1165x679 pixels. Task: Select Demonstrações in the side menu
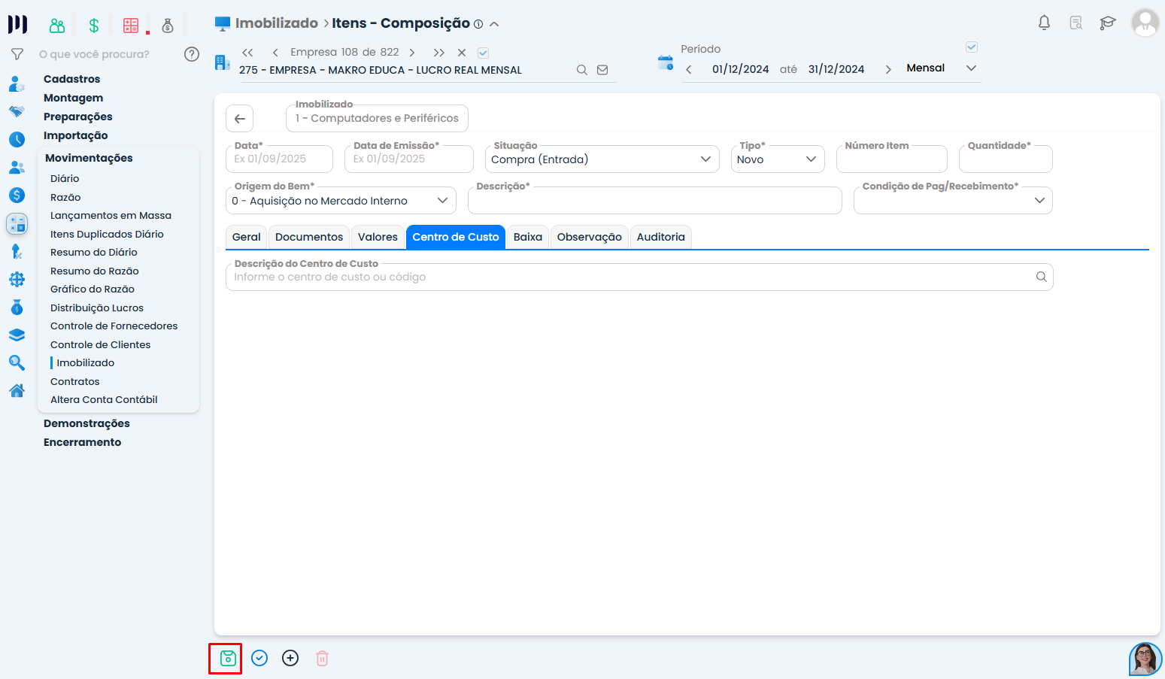click(86, 424)
